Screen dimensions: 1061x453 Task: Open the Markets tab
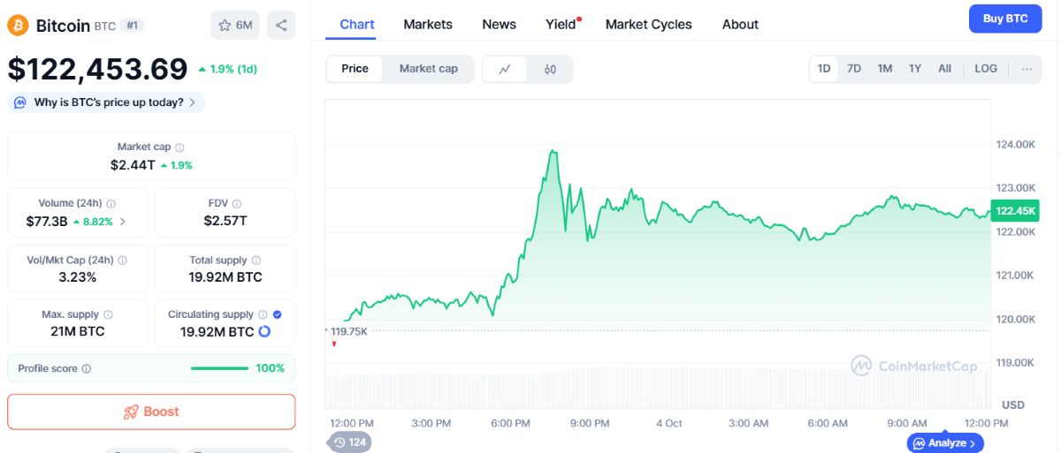428,25
